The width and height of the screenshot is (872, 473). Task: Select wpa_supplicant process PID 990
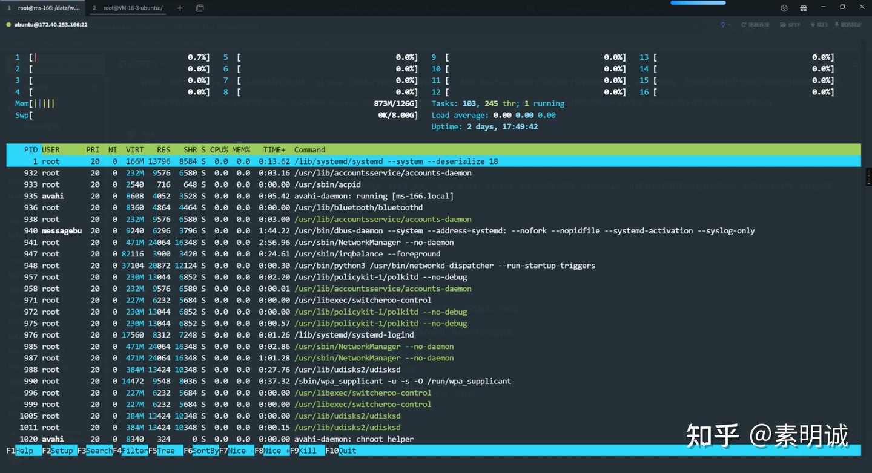coord(434,381)
